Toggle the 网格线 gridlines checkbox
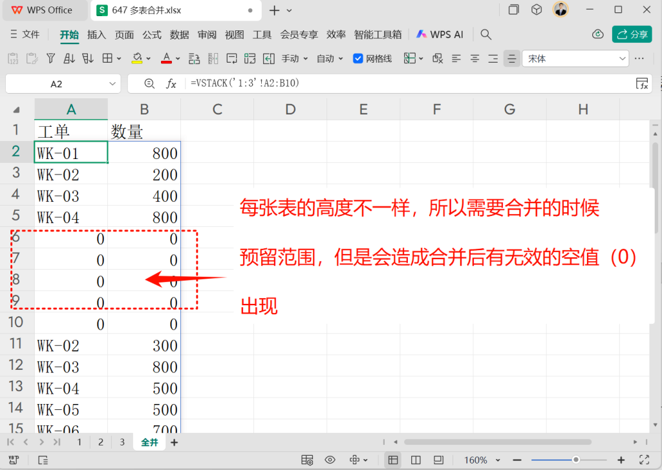Viewport: 662px width, 470px height. 358,59
